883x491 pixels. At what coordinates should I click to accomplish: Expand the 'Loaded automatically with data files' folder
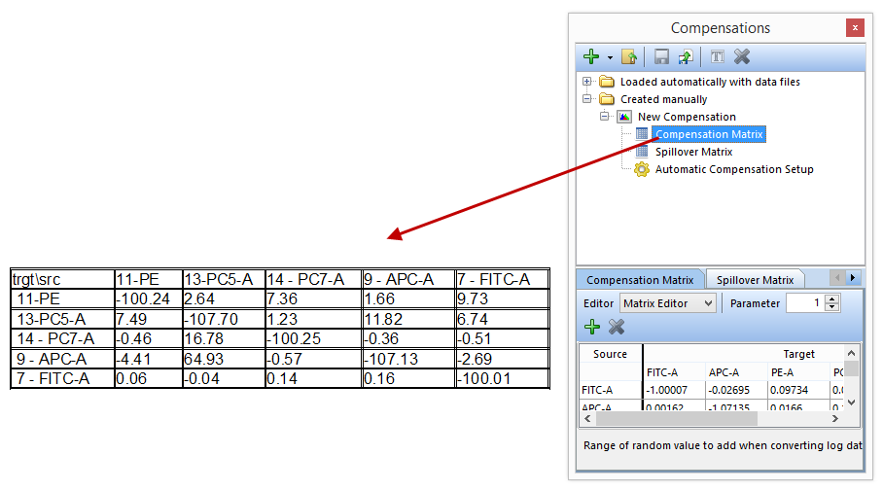pos(587,82)
